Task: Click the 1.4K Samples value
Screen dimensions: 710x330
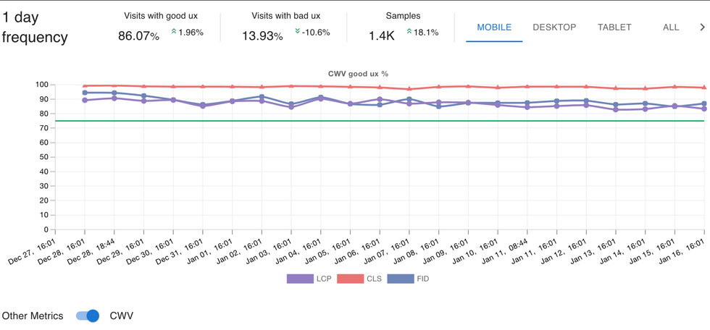Action: [382, 35]
